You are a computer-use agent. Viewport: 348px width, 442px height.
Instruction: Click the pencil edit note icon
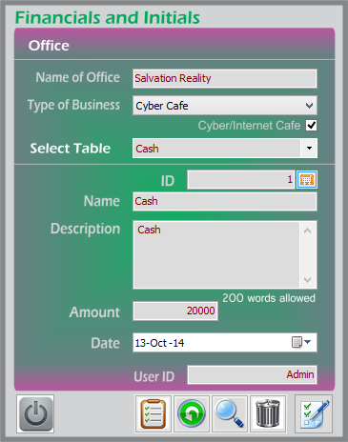coord(314,413)
